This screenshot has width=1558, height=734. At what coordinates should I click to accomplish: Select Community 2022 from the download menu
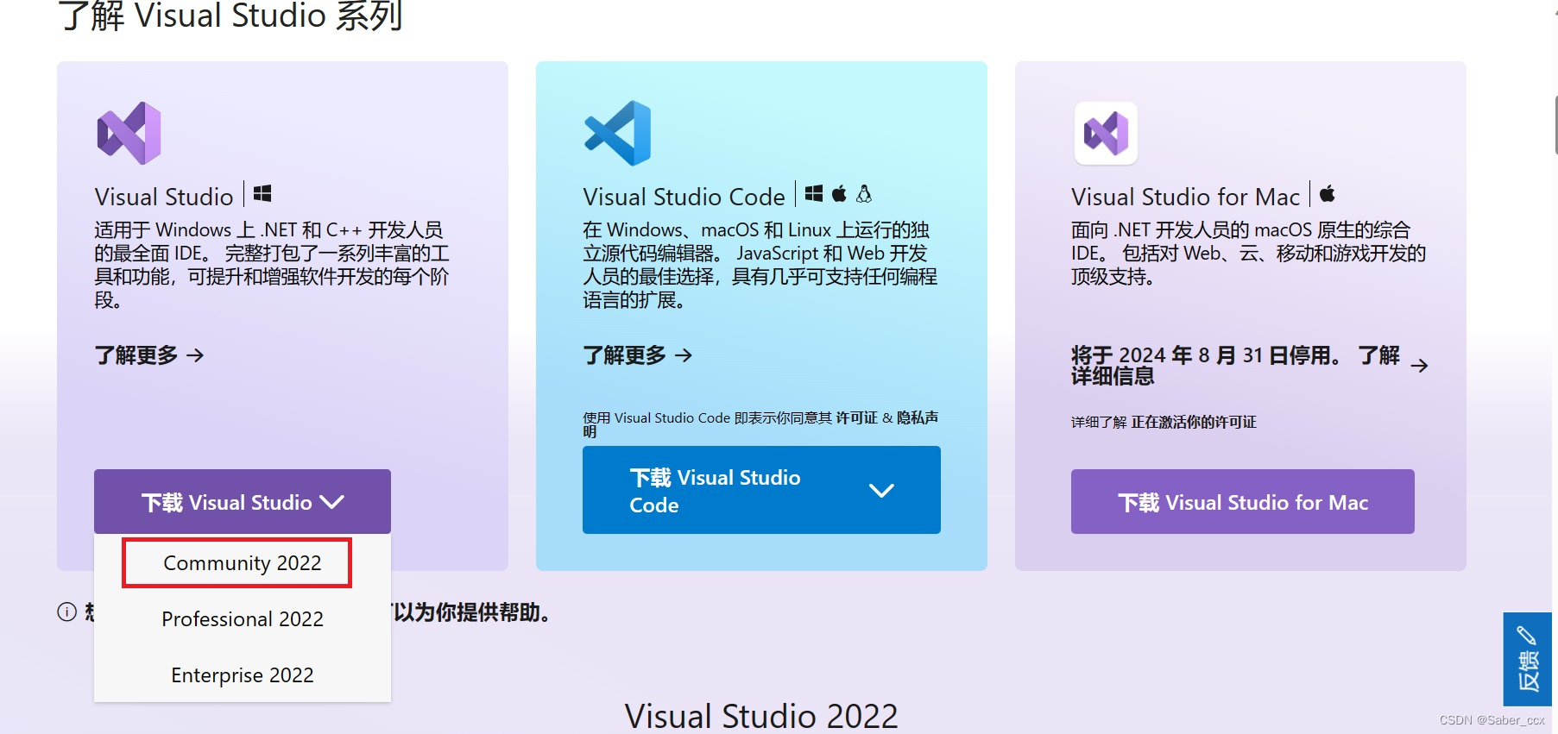[x=243, y=563]
